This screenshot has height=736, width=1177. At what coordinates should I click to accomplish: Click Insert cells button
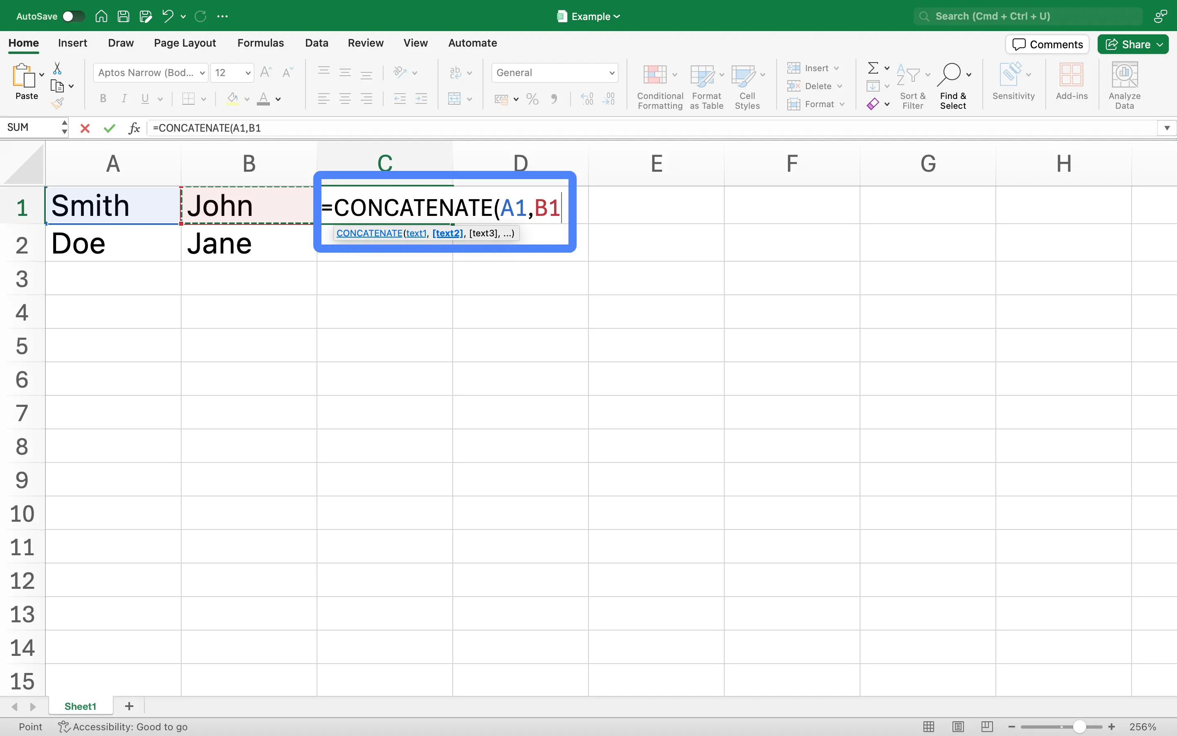click(809, 68)
